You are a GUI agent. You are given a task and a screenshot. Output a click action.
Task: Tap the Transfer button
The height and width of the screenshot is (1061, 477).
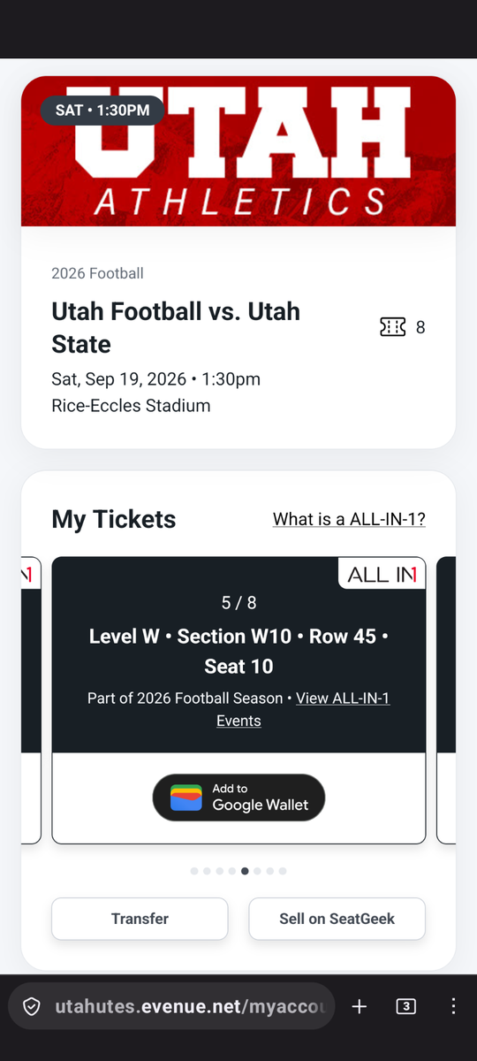click(140, 919)
